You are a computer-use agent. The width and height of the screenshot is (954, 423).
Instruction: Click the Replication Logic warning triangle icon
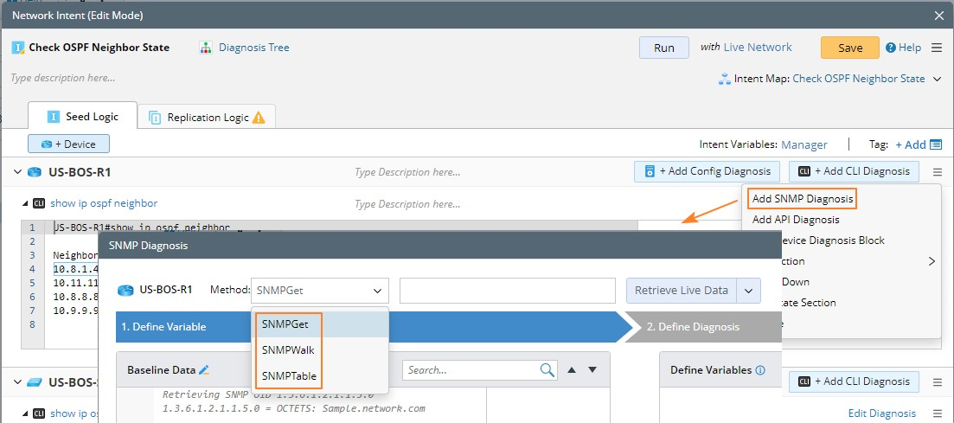pos(259,118)
